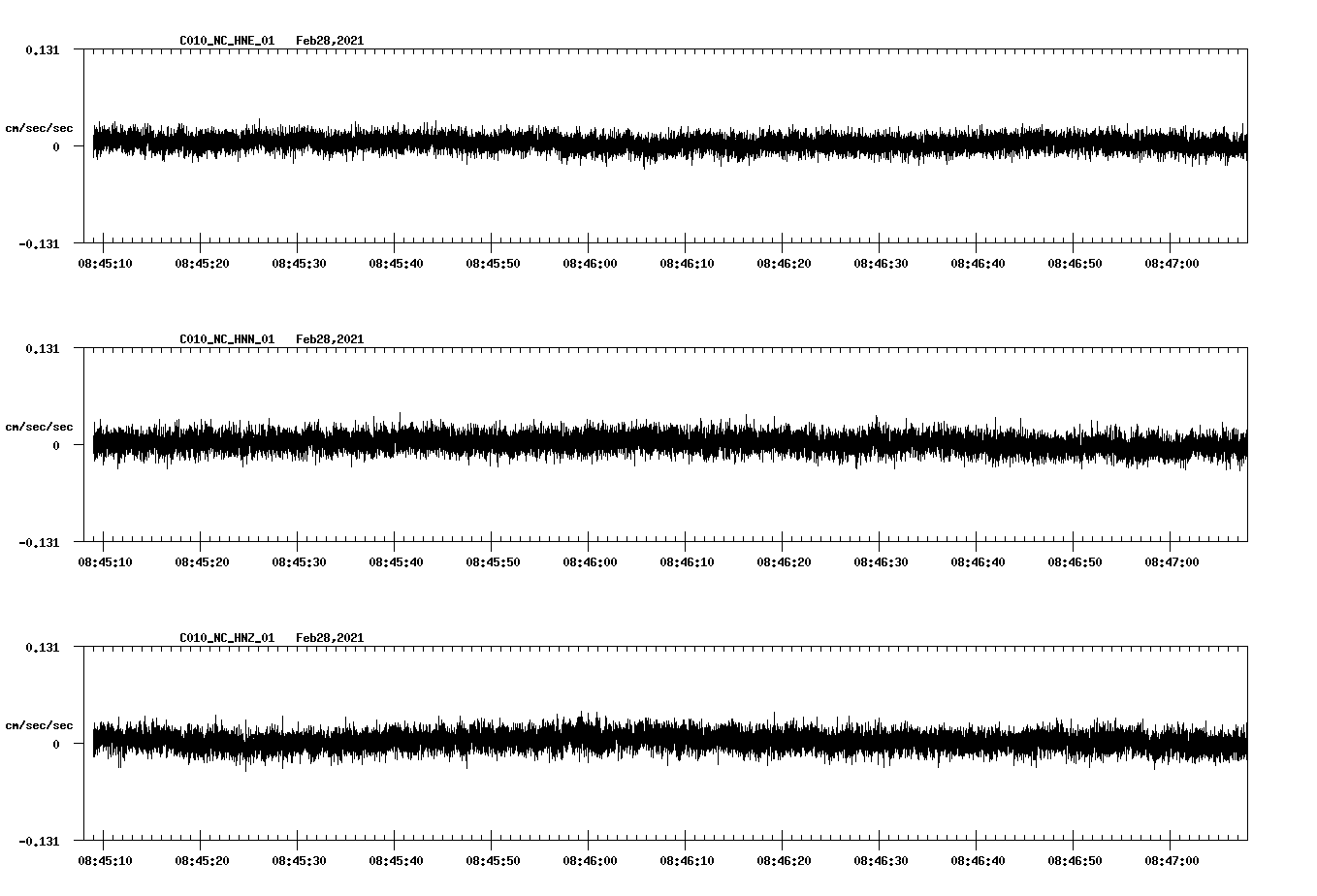Click the cm/sec/sec label on the top plot
Image resolution: width=1317 pixels, height=896 pixels.
pyautogui.click(x=41, y=127)
